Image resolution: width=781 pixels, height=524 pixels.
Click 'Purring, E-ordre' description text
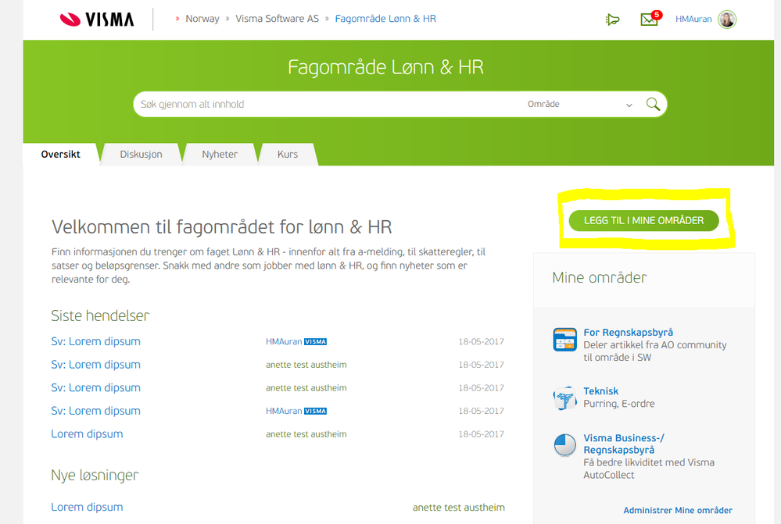click(x=618, y=404)
